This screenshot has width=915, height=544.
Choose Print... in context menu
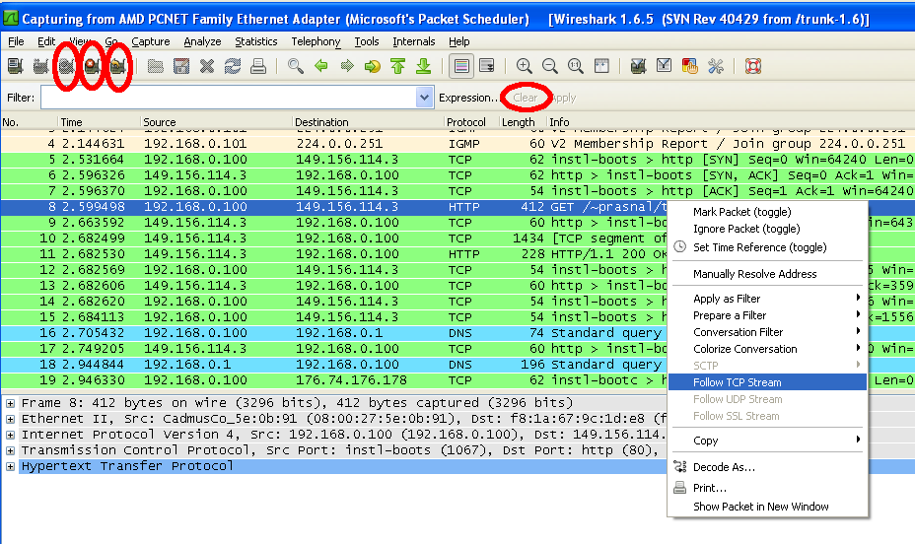pos(767,488)
